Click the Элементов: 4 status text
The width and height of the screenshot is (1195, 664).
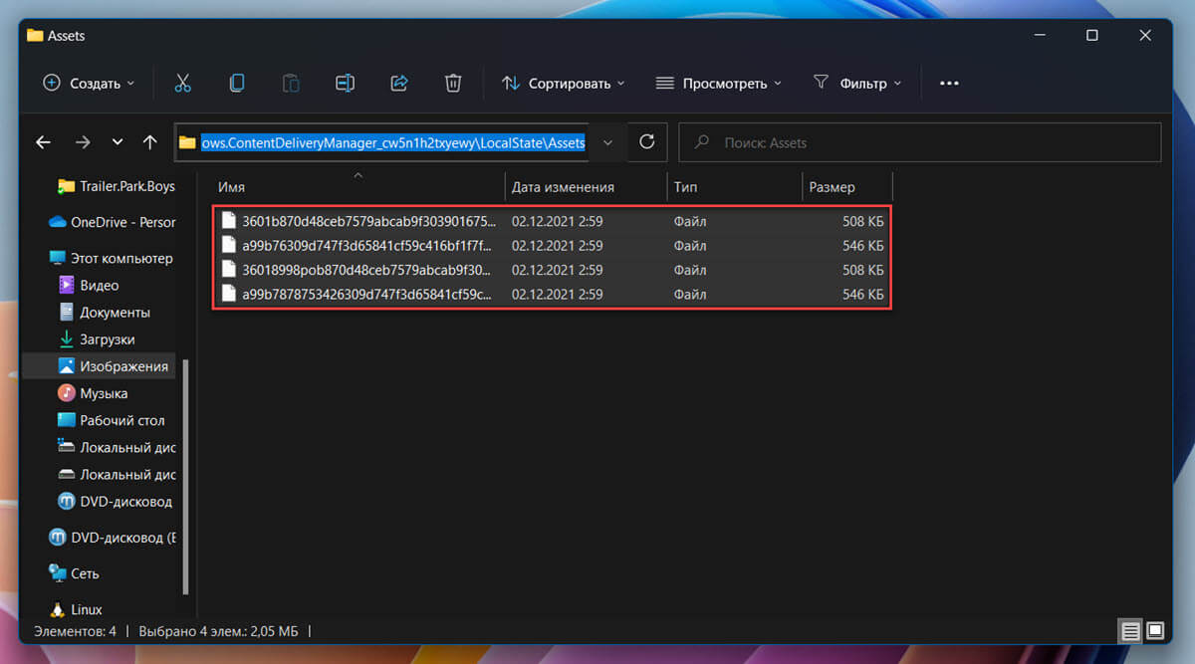pos(76,631)
